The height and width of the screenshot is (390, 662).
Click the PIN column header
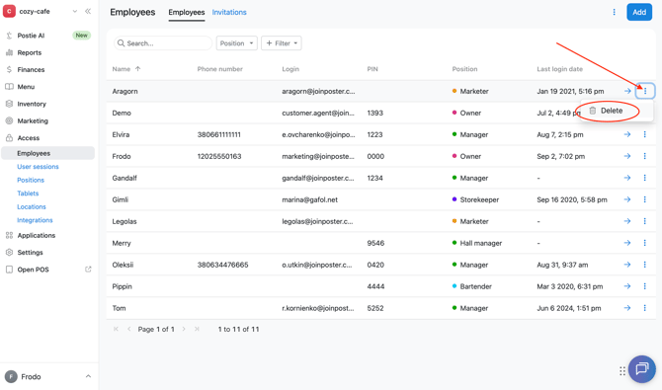coord(372,69)
